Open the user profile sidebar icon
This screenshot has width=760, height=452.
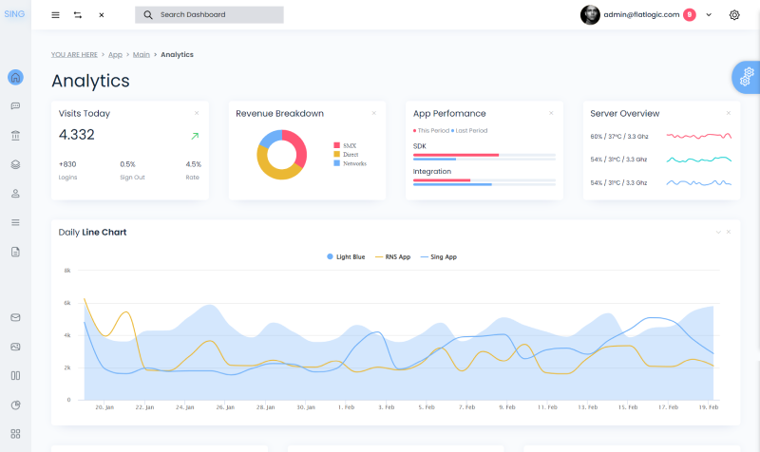click(15, 194)
